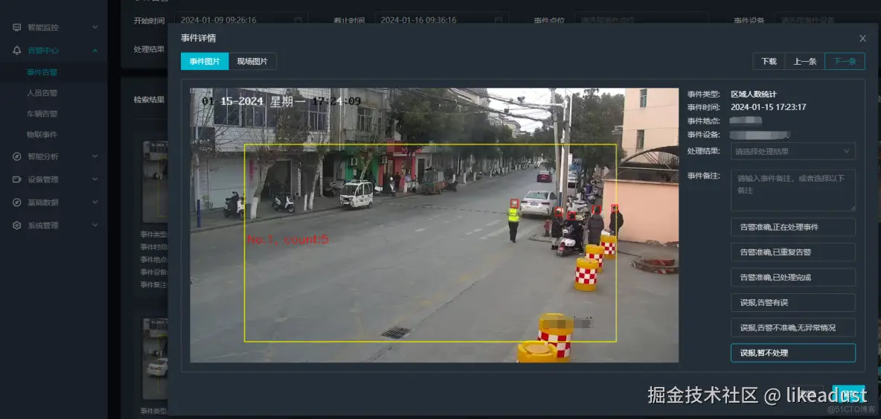
Task: Open calendar icon in 开始时间 field
Action: click(x=298, y=20)
